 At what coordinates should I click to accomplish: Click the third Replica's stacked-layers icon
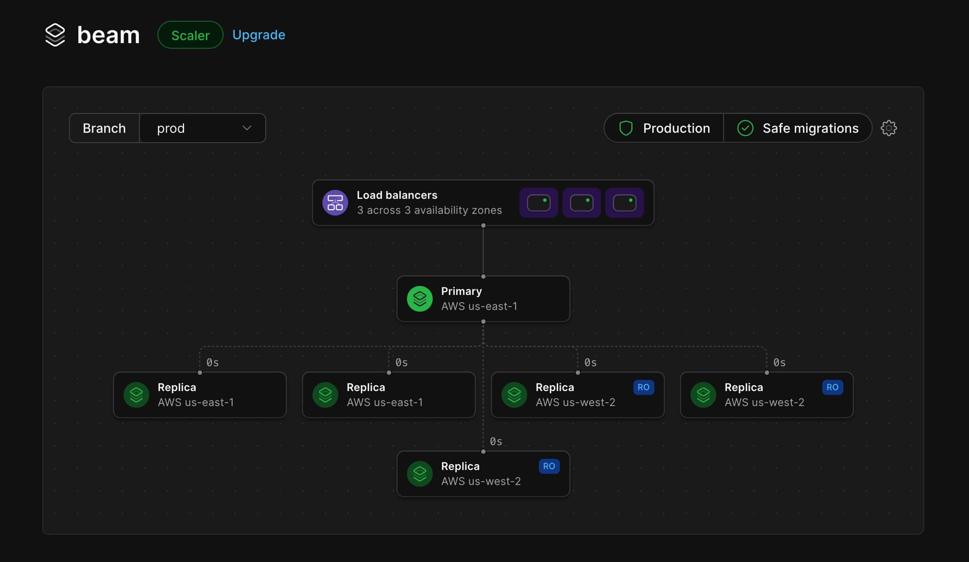click(515, 395)
